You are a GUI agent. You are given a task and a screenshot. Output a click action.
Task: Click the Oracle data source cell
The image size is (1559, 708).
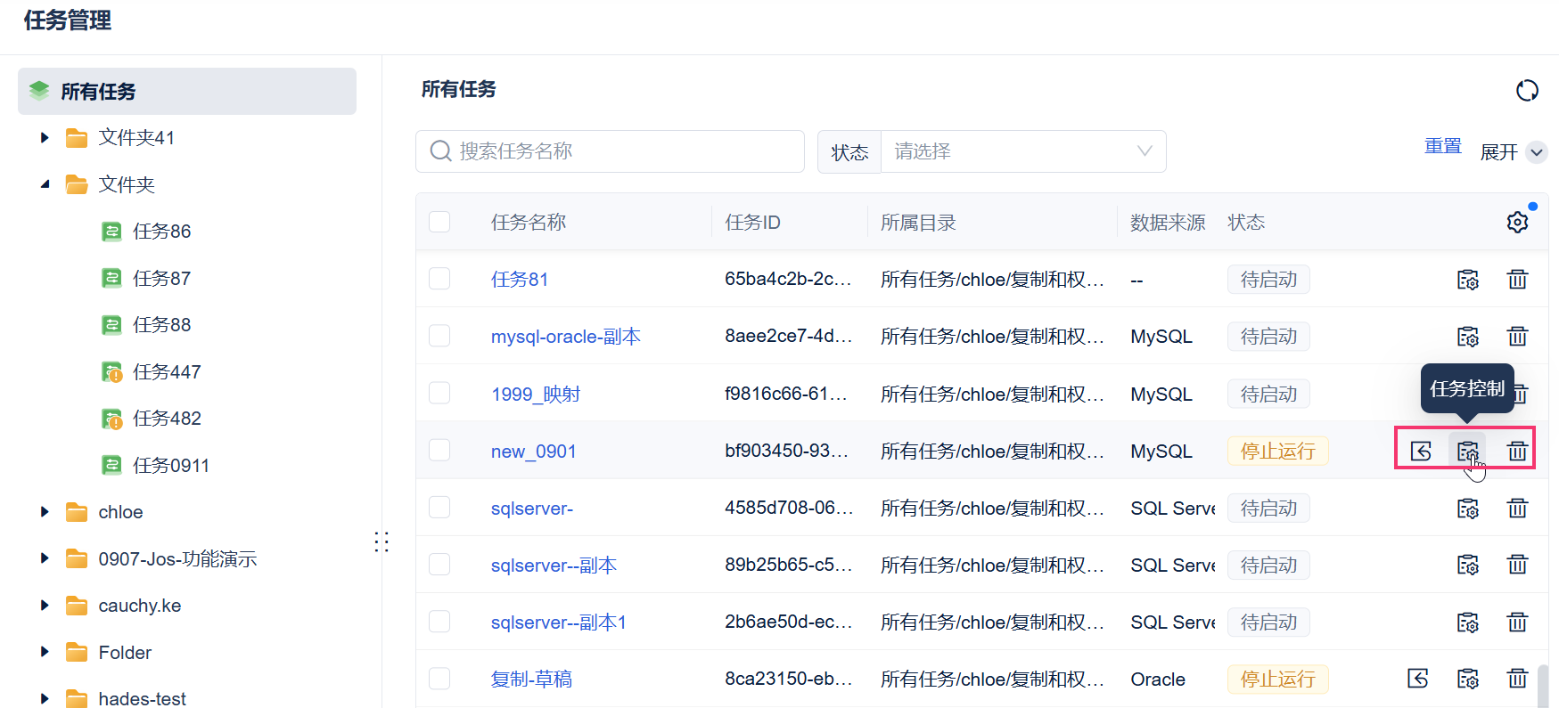(x=1158, y=680)
